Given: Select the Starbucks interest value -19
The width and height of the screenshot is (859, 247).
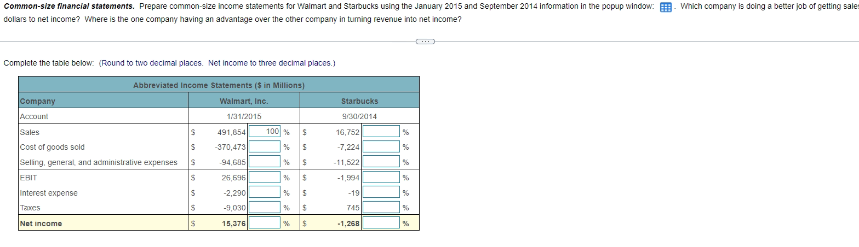Looking at the screenshot, I should pyautogui.click(x=353, y=193).
